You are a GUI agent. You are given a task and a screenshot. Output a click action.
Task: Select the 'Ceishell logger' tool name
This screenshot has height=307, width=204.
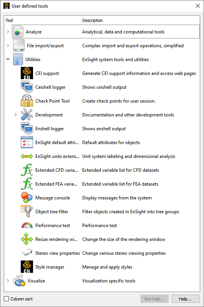click(50, 87)
